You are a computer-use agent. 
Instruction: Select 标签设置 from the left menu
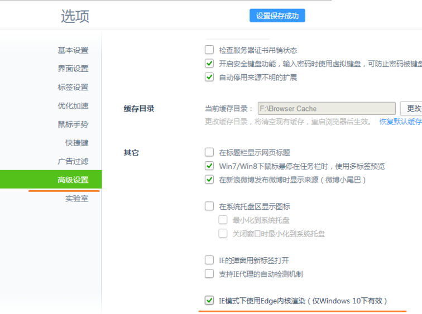click(73, 87)
